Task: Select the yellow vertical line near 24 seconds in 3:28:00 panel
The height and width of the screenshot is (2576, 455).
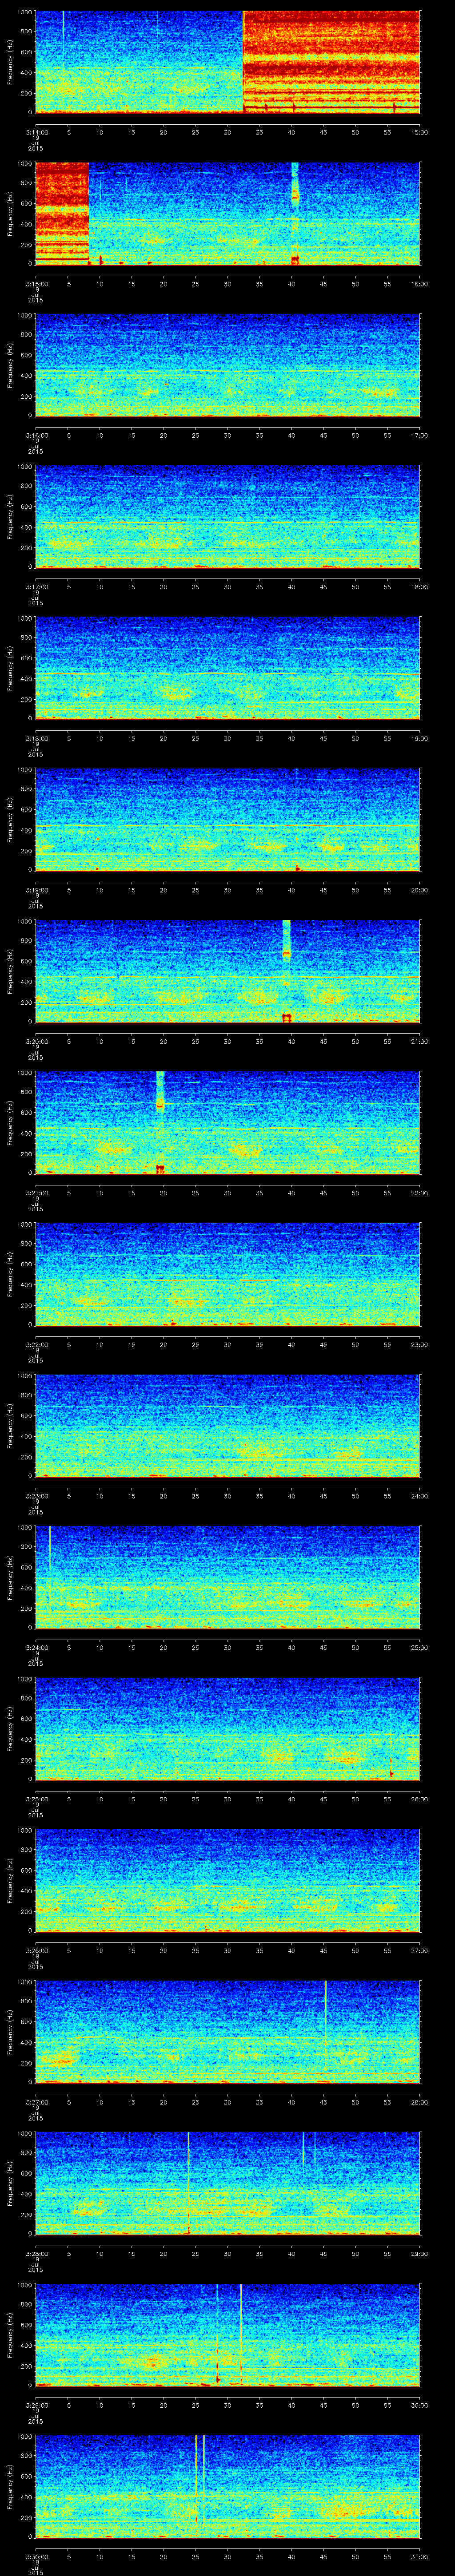Action: click(189, 2184)
